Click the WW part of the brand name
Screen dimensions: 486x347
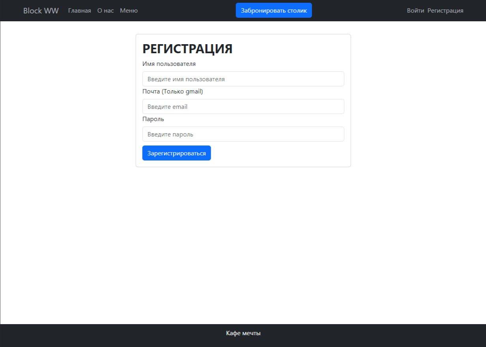point(51,11)
